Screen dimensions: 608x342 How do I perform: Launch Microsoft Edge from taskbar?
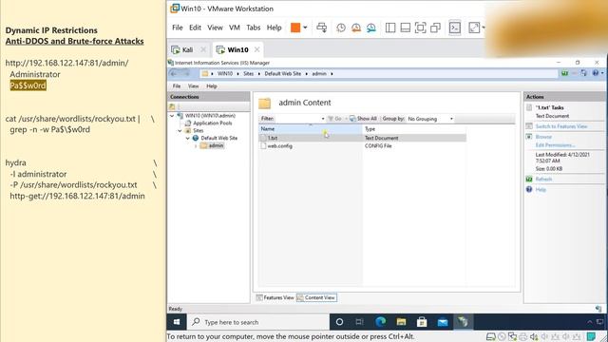[x=380, y=322]
